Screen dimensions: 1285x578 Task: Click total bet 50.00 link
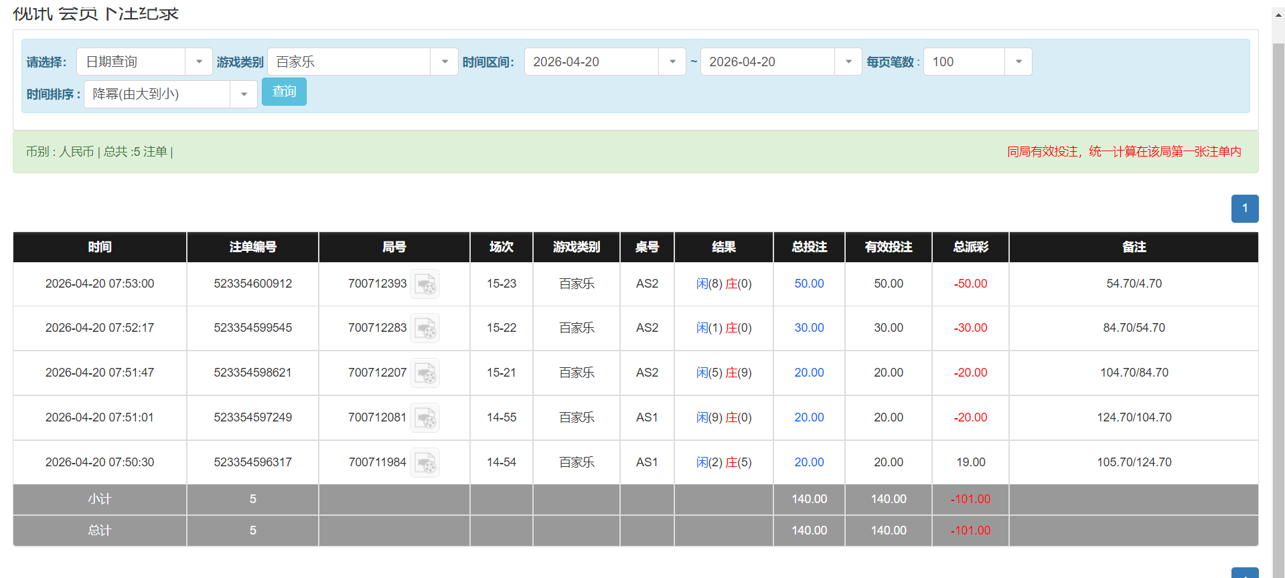pos(809,284)
